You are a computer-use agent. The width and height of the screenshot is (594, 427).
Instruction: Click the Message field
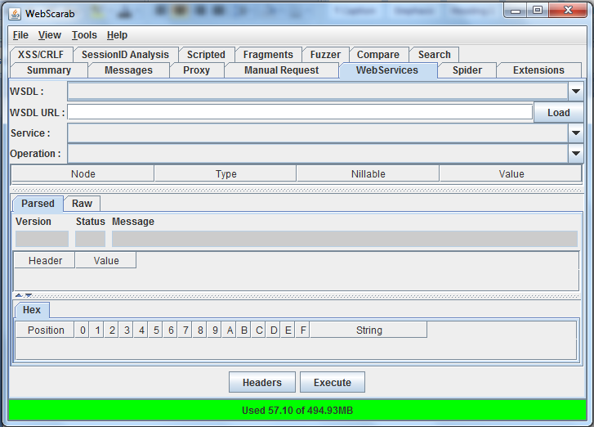(x=345, y=239)
